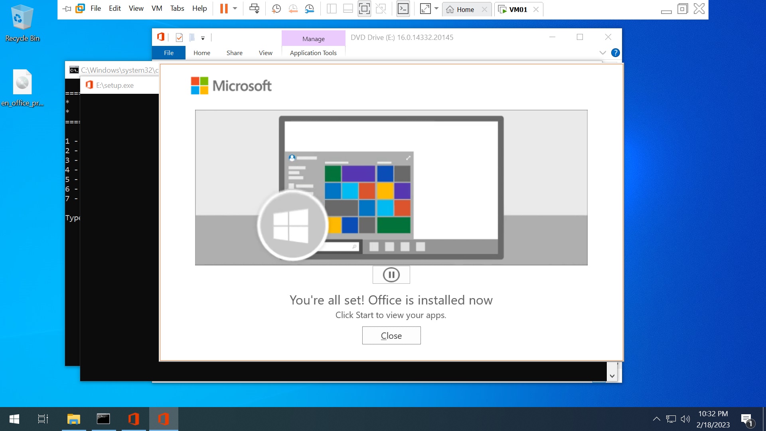
Task: Open the Windows Start menu
Action: tap(14, 419)
